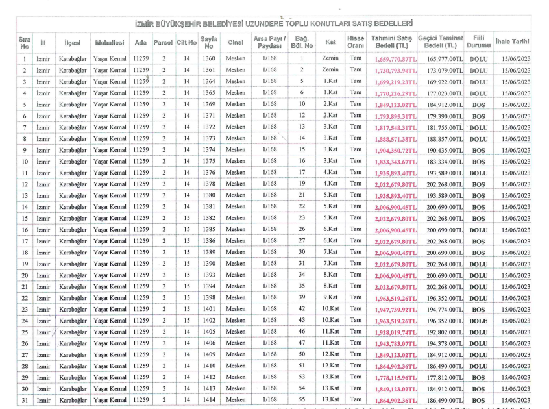Select the price 1,888,571.38TL
The image size is (549, 409).
(396, 139)
